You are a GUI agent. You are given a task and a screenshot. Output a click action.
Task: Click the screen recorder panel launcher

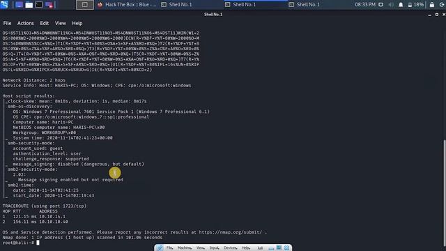coord(49,5)
